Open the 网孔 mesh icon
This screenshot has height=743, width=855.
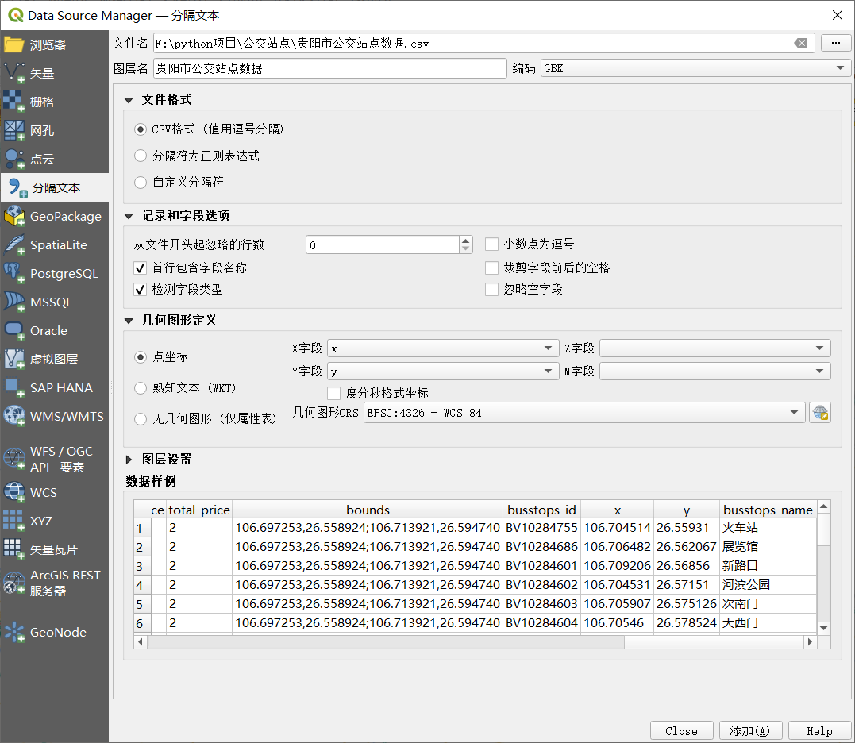[14, 130]
